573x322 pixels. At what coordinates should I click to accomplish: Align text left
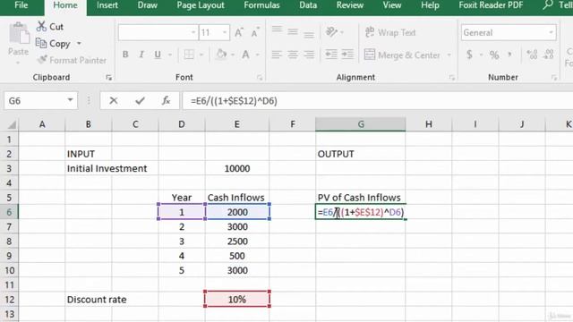coord(277,55)
